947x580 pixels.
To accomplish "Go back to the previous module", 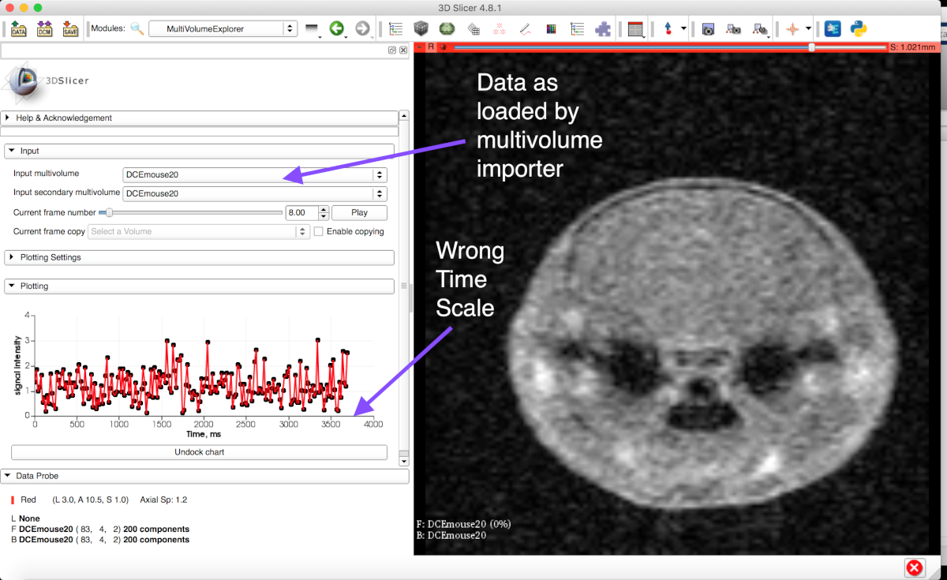I will coord(337,29).
